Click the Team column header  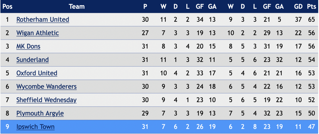pos(77,6)
